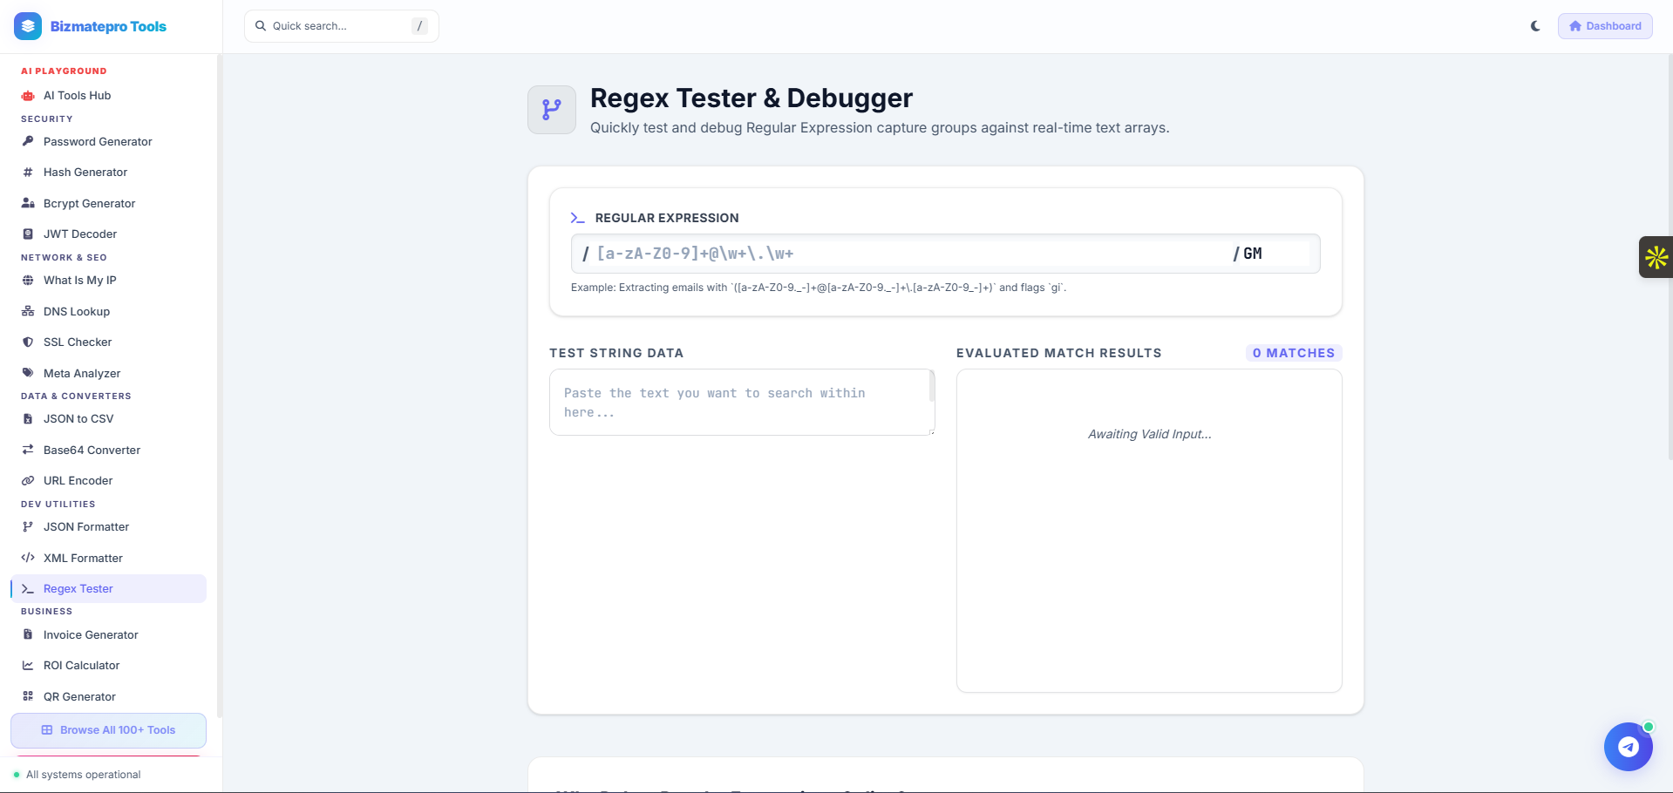Viewport: 1673px width, 793px height.
Task: Click the Invoice Generator document icon
Action: [28, 634]
